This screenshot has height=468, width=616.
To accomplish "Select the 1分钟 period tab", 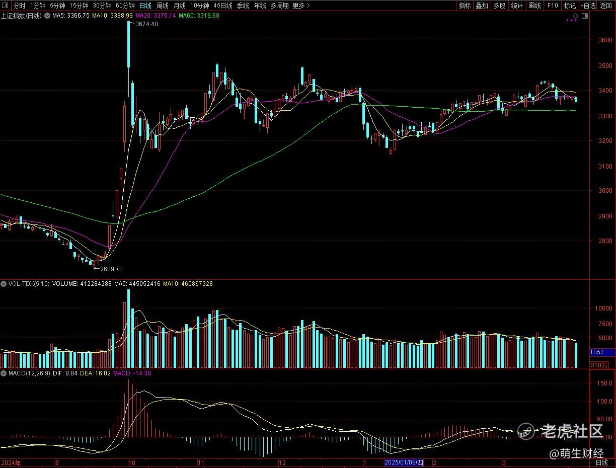I will pos(38,6).
